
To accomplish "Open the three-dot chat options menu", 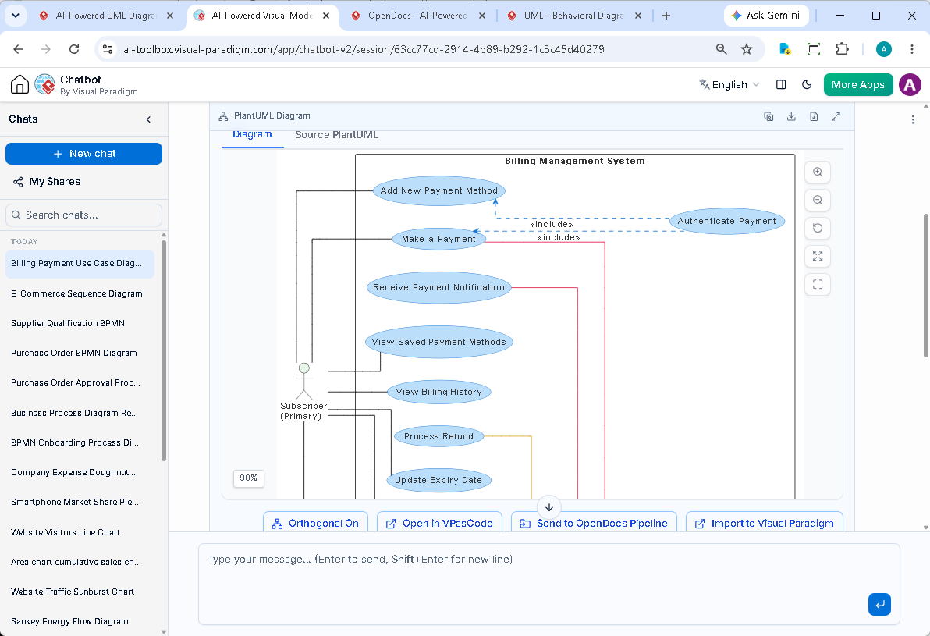I will coord(913,120).
